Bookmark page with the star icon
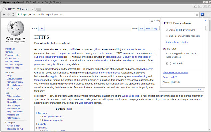The image size is (211, 132). click(197, 15)
